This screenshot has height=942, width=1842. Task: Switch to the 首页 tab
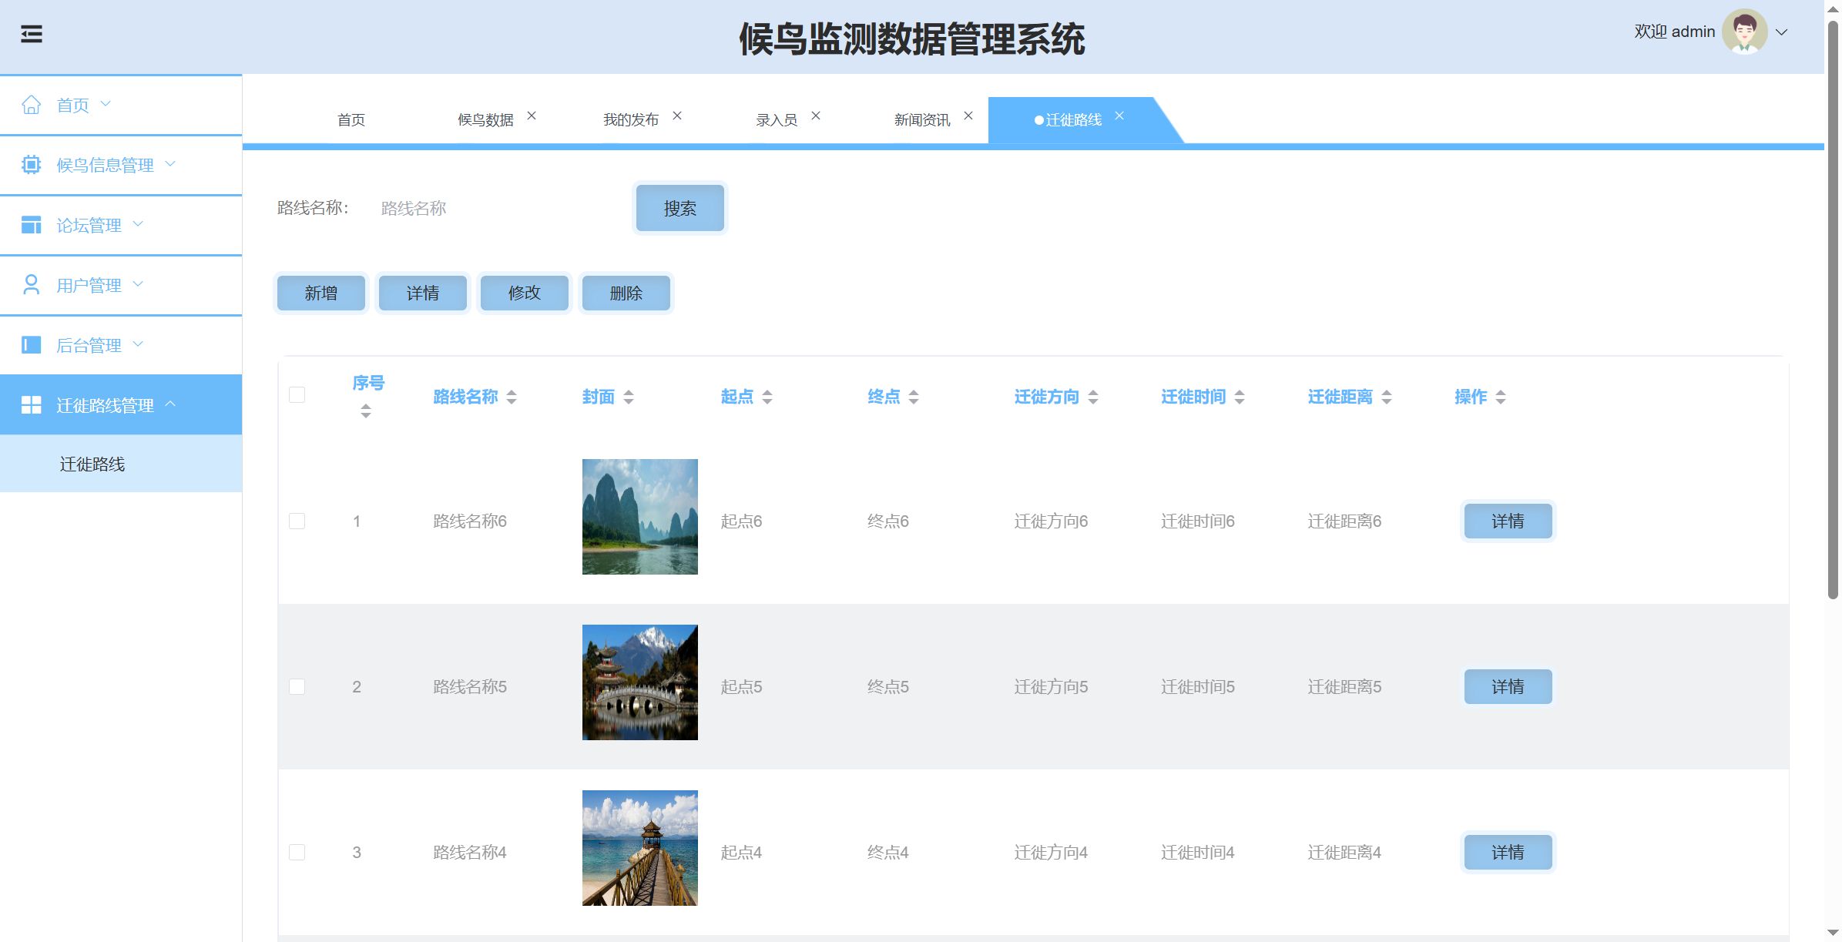coord(351,120)
